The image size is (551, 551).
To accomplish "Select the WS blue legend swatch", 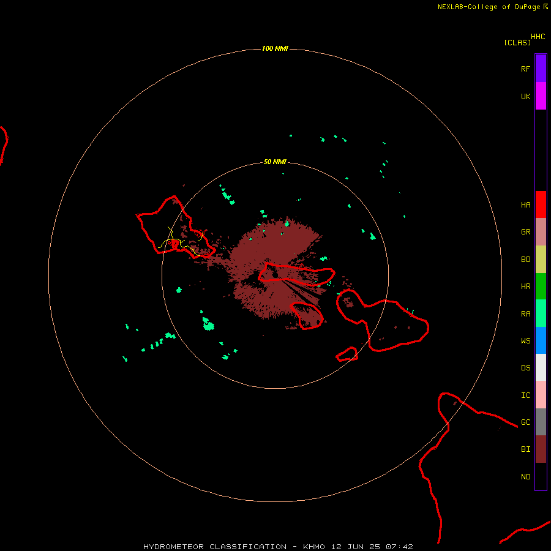I will 541,340.
